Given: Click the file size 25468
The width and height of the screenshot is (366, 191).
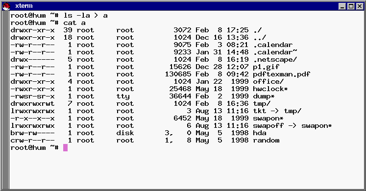Looking at the screenshot, I should pyautogui.click(x=180, y=89).
